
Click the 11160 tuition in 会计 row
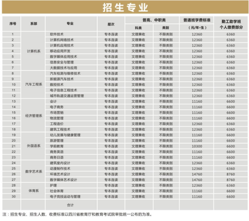click(x=197, y=101)
